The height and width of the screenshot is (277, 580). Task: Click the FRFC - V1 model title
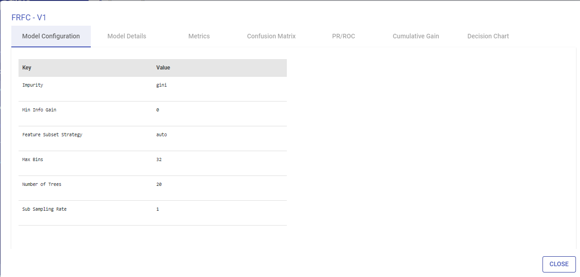tap(28, 17)
